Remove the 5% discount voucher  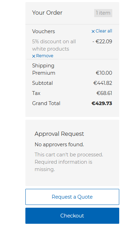[43, 56]
